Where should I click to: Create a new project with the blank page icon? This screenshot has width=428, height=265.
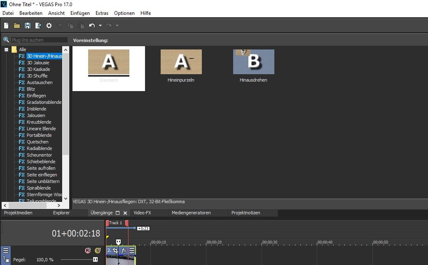click(x=6, y=26)
